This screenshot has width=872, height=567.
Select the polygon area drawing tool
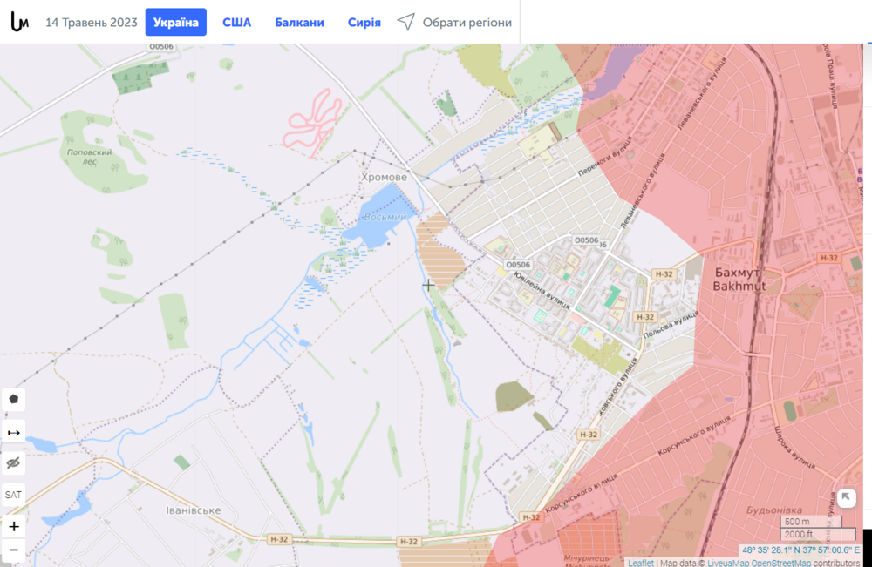click(13, 399)
